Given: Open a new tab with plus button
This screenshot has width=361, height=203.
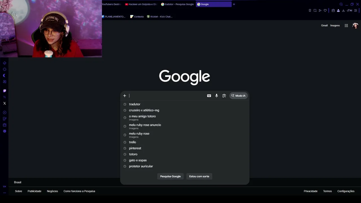Looking at the screenshot, I should pyautogui.click(x=234, y=4).
